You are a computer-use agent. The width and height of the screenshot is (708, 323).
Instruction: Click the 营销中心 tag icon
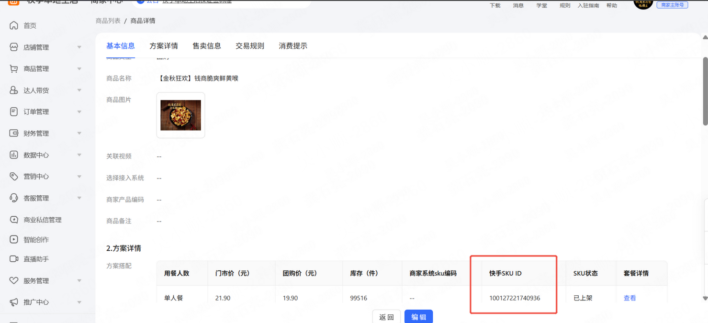tap(14, 177)
